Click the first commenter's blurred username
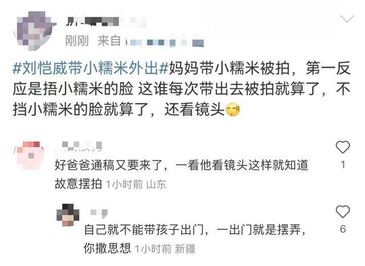Screen dimensions: 365x266 click(x=79, y=146)
